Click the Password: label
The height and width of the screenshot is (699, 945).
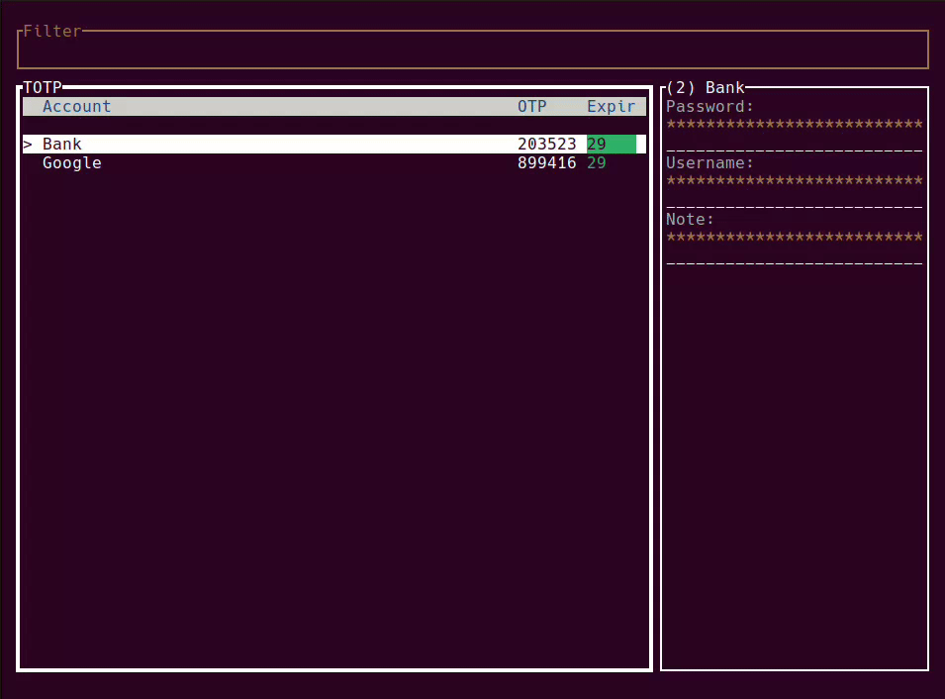coord(709,107)
